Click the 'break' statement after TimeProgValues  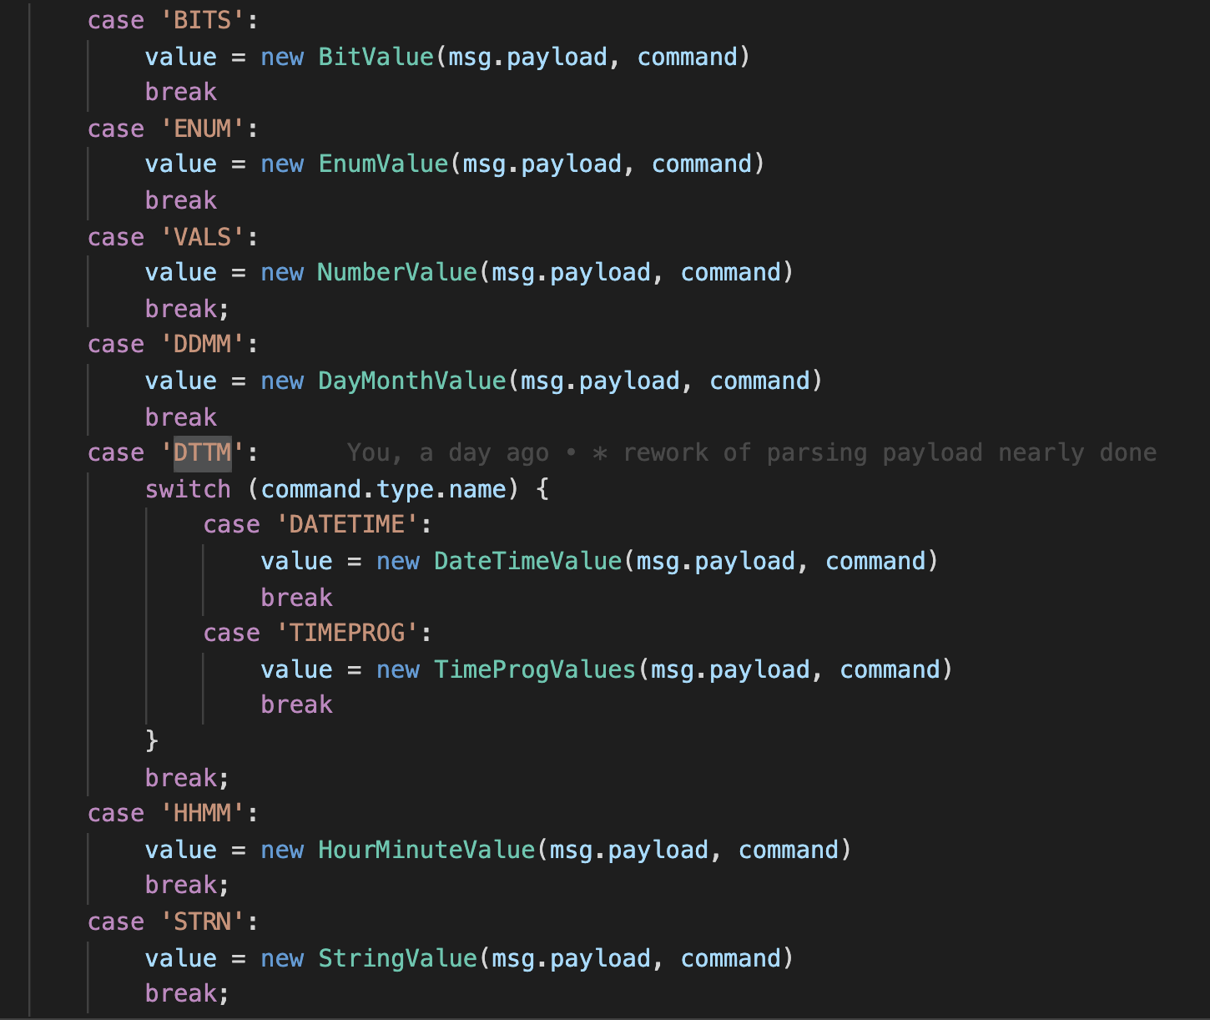tap(295, 704)
